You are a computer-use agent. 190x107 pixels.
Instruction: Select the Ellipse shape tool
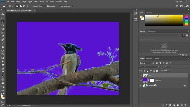click(3, 80)
